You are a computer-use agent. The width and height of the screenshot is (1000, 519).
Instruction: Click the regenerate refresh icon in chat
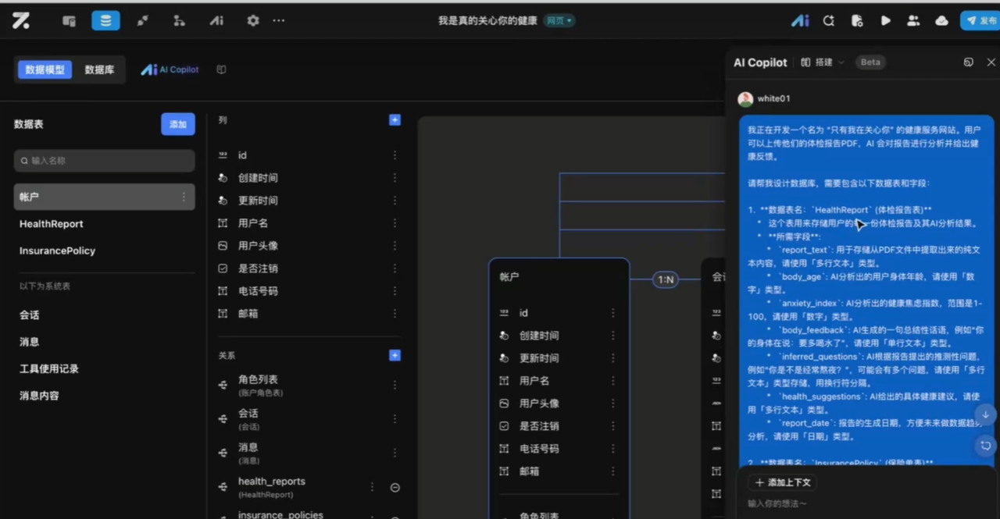(985, 446)
